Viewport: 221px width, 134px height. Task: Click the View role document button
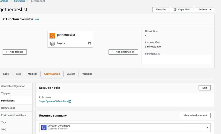(195, 115)
